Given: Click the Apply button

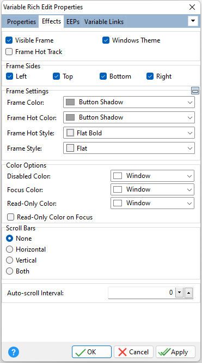Looking at the screenshot, I should [175, 352].
